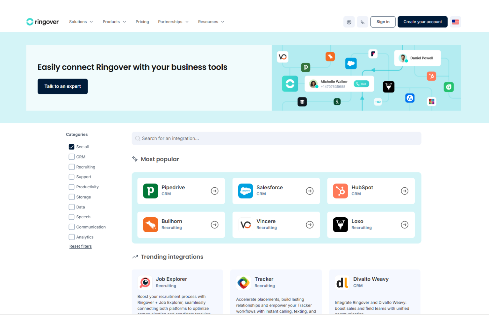Enable the Speech category filter
The width and height of the screenshot is (489, 326).
coord(71,217)
